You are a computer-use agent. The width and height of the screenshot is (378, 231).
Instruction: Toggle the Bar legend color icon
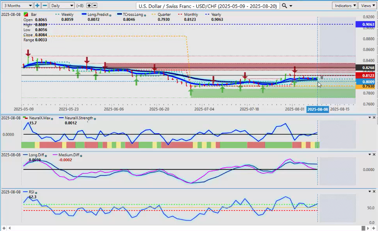(25, 14)
